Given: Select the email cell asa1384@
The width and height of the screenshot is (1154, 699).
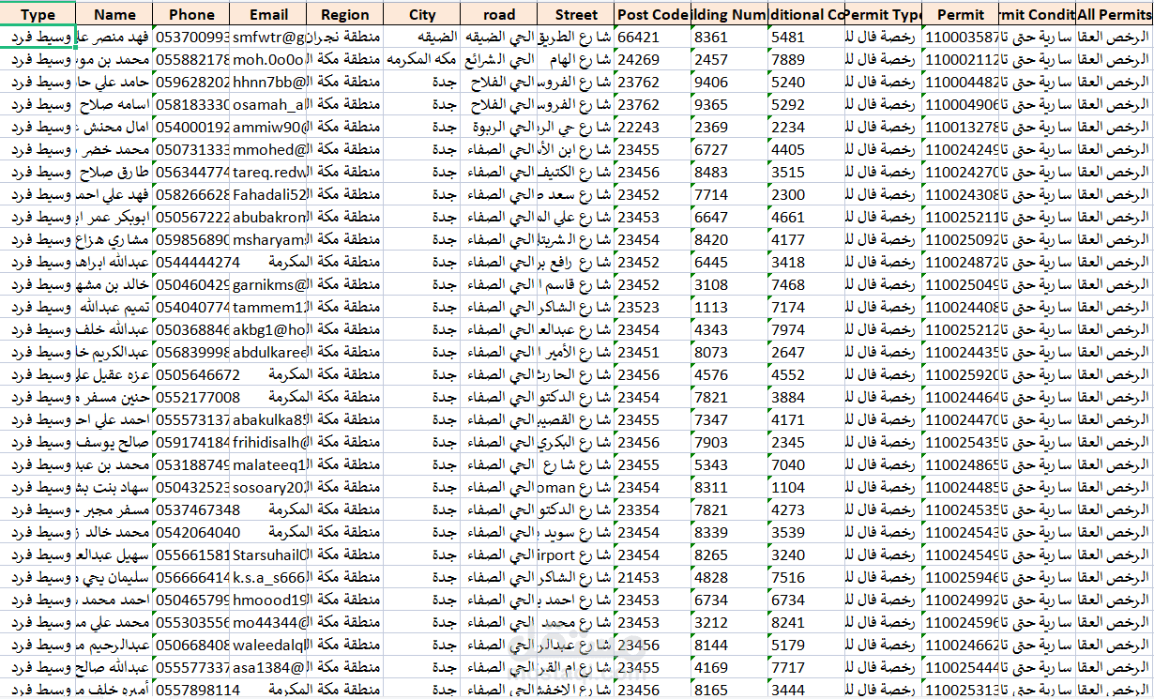Looking at the screenshot, I should [x=268, y=667].
